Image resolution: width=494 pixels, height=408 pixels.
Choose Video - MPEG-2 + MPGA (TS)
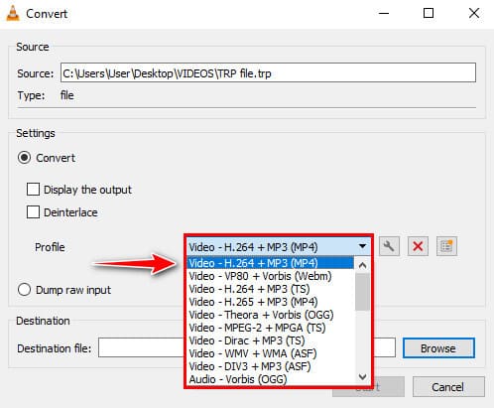[x=270, y=328]
